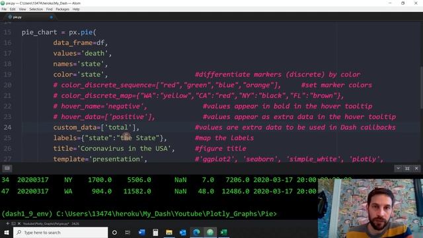Click on template='presentation' code
423x238 pixels.
(100, 159)
